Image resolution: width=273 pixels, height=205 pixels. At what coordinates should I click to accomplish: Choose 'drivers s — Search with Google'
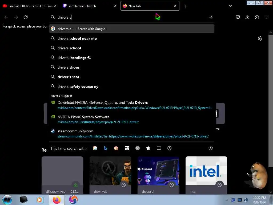(132, 29)
